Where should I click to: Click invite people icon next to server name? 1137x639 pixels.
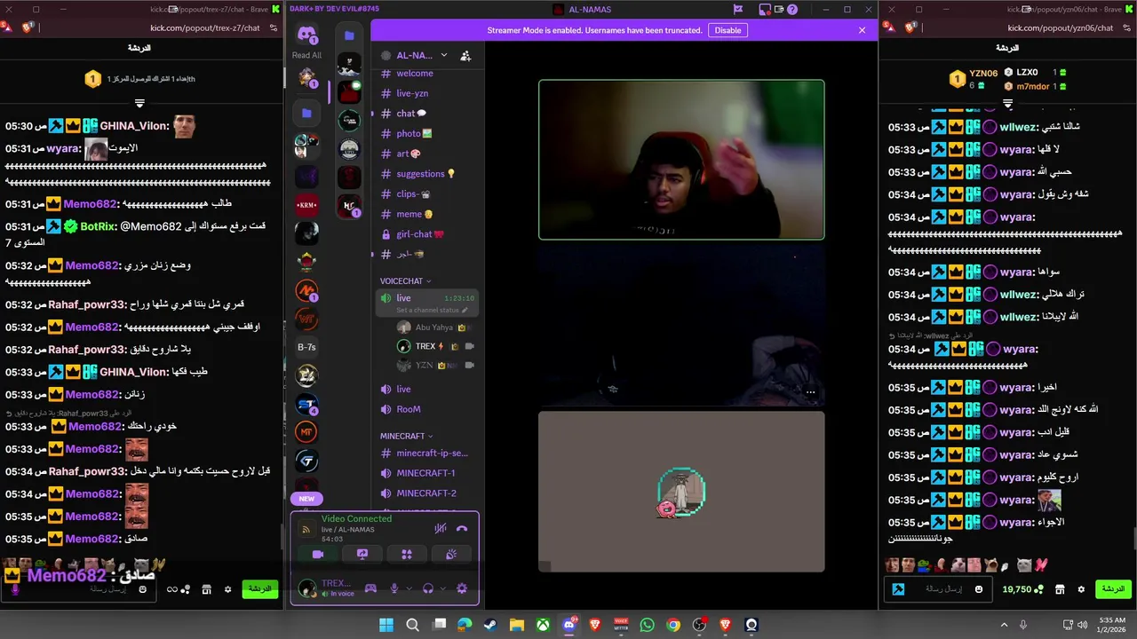coord(465,55)
